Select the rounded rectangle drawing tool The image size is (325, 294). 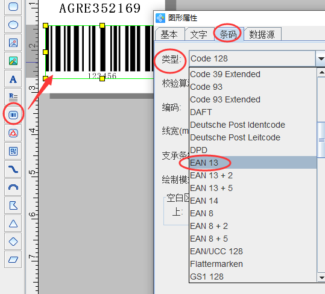click(x=13, y=7)
